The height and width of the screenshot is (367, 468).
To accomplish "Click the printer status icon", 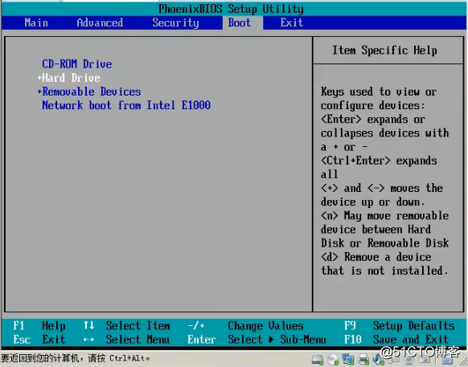I will 363,360.
